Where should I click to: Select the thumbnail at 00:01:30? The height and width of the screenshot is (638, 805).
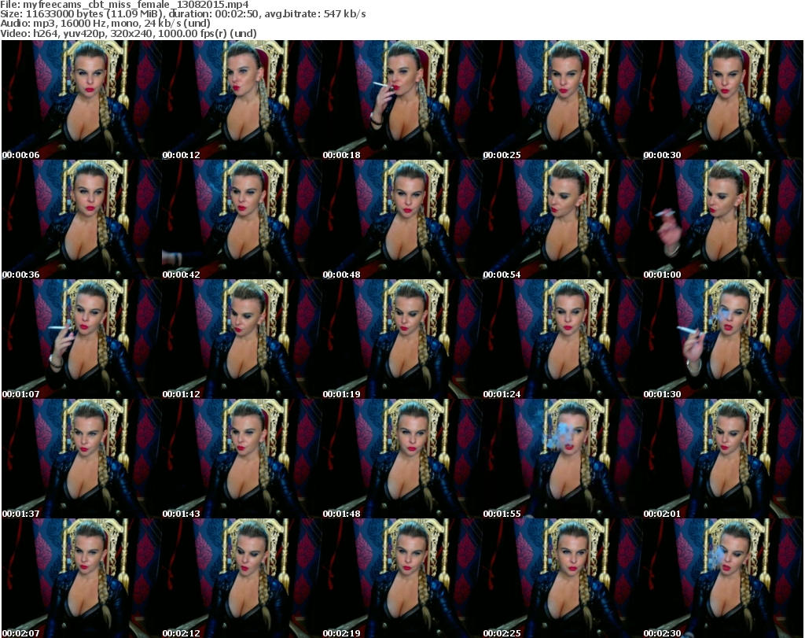pos(723,340)
